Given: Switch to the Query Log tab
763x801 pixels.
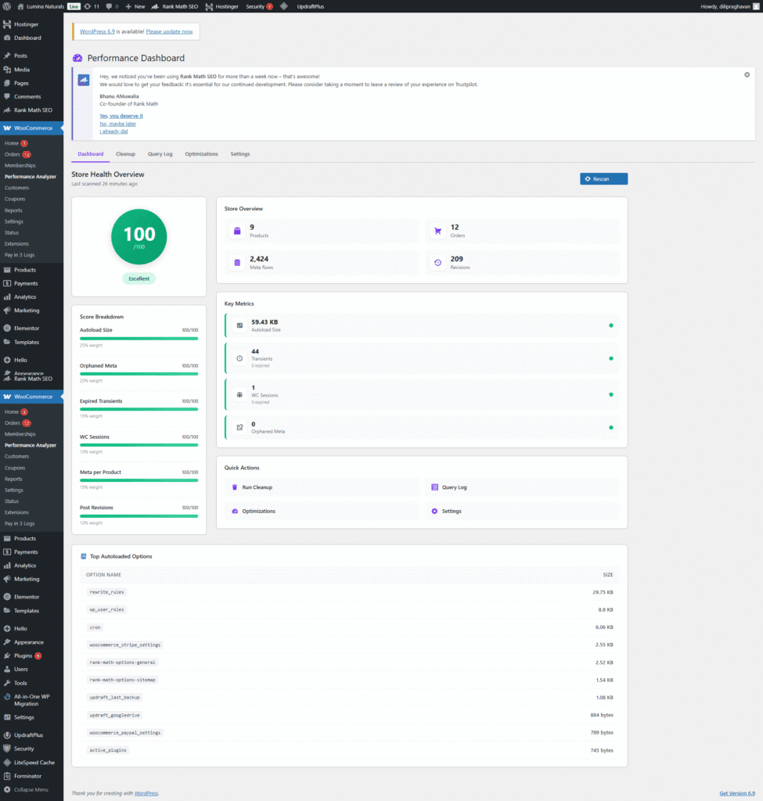Looking at the screenshot, I should (160, 154).
